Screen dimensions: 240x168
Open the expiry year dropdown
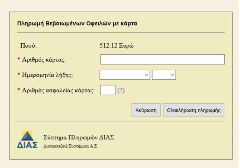point(164,75)
